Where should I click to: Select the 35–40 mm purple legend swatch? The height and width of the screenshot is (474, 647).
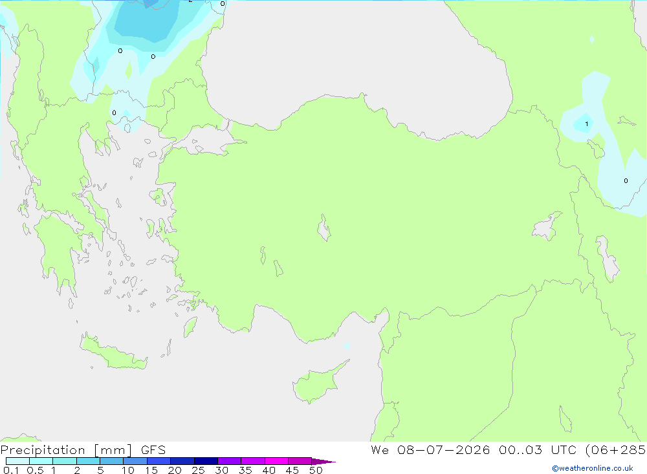[x=252, y=461]
